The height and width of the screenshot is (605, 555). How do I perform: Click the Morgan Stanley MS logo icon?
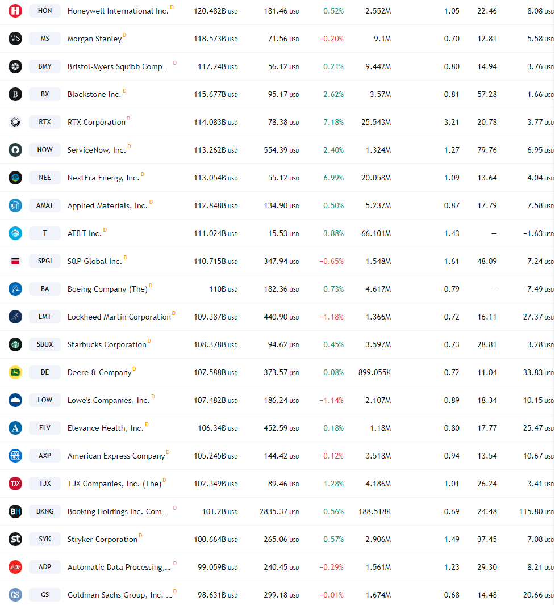15,39
